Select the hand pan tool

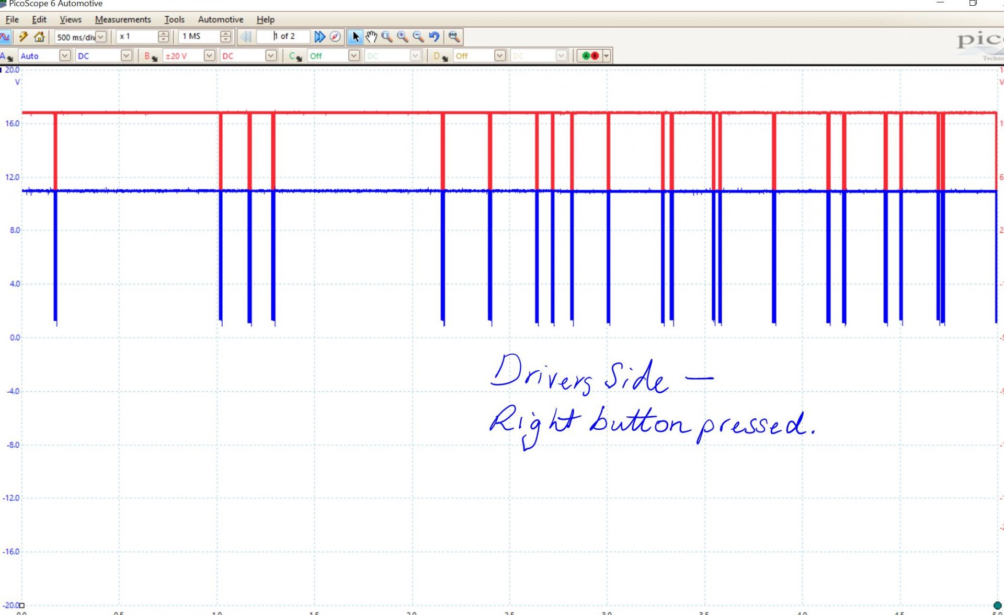[x=371, y=37]
